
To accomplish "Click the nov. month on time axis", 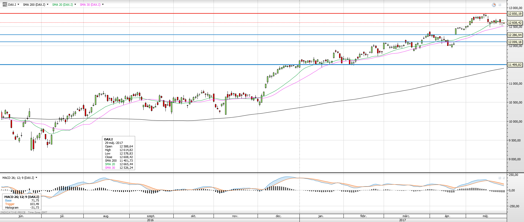I will (x=235, y=216).
